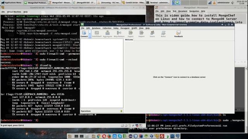Click the icon in the Operations panel header

click(121, 111)
